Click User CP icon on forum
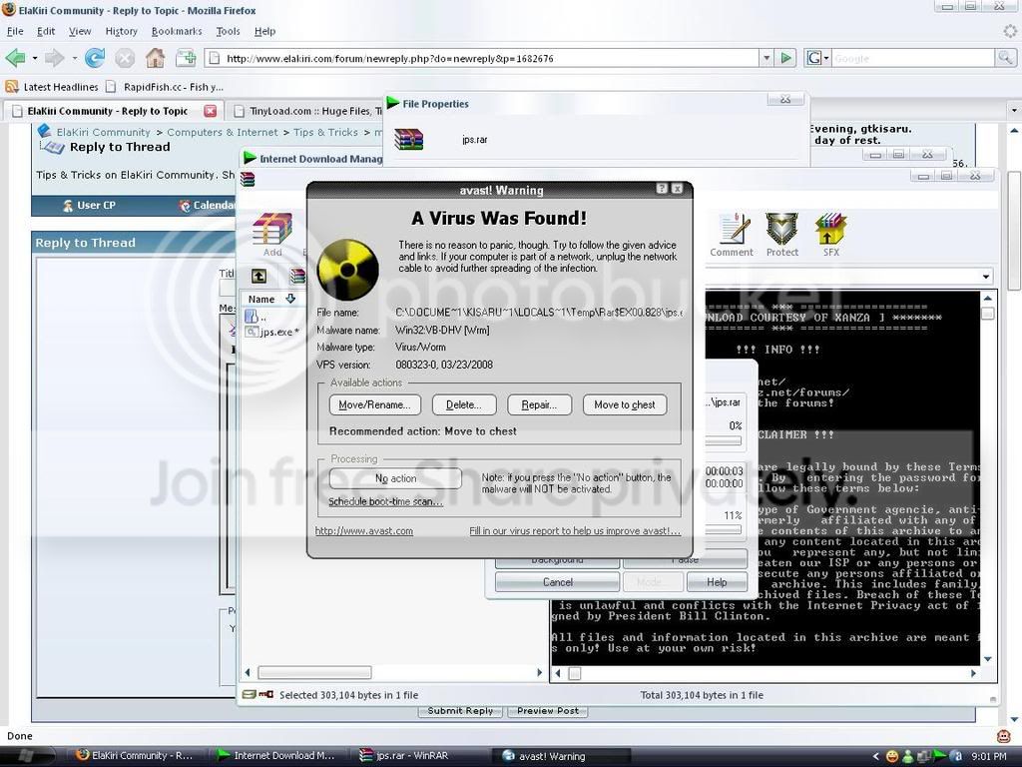Screen dimensions: 1022x767 (x=67, y=206)
